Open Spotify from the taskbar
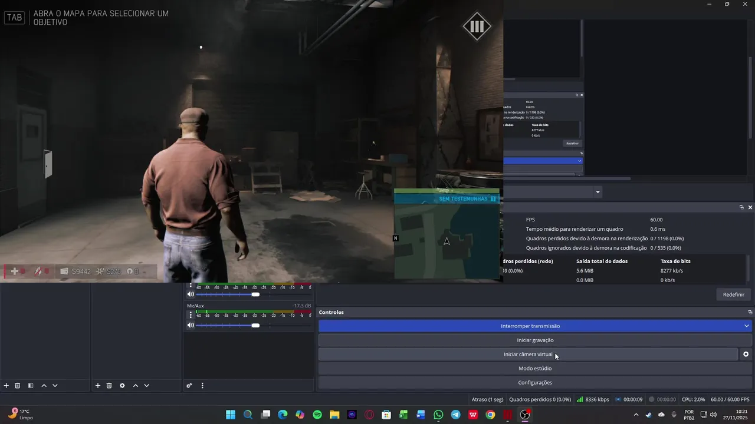755x424 pixels. coord(317,415)
